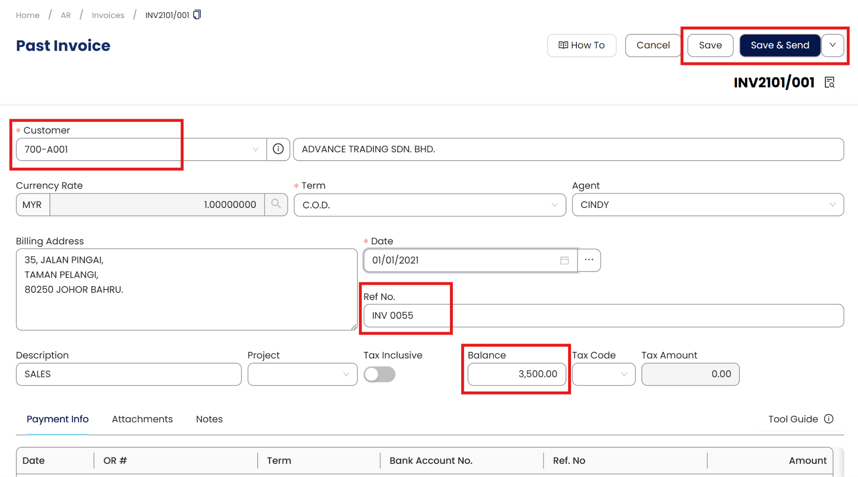Expand the Tax Code dropdown
Screen dimensions: 858x477
tap(624, 374)
